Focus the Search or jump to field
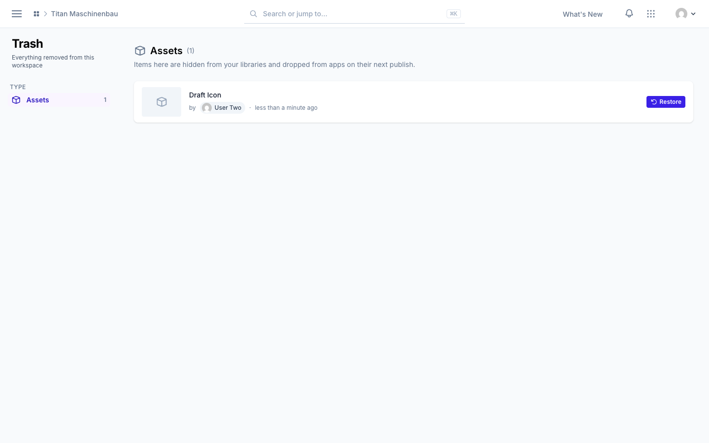The height and width of the screenshot is (443, 709). (x=354, y=14)
